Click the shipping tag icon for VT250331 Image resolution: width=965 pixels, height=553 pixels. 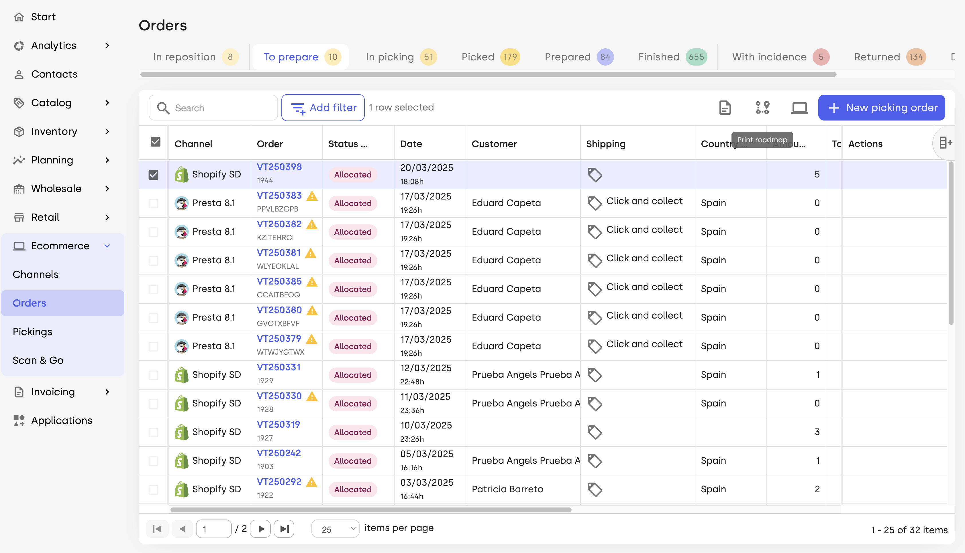pyautogui.click(x=595, y=375)
